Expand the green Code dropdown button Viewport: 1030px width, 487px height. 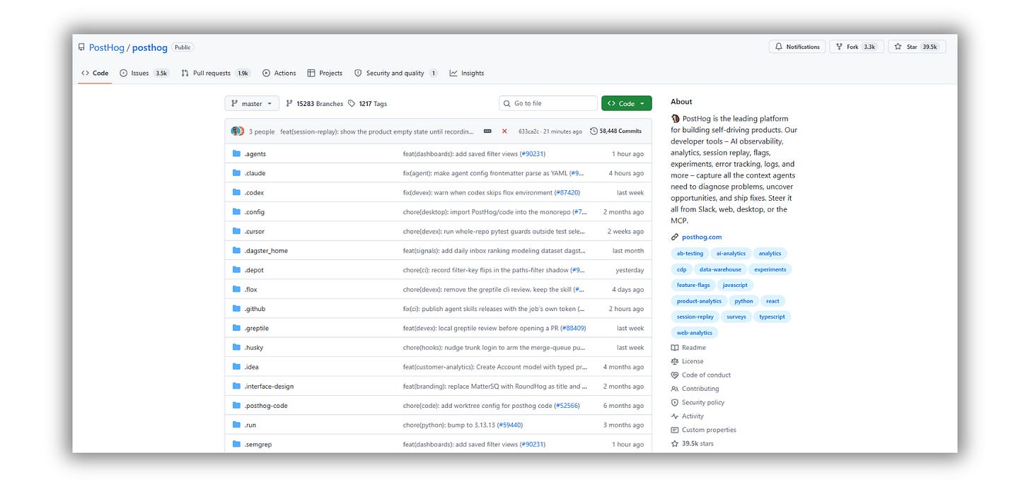pos(627,104)
